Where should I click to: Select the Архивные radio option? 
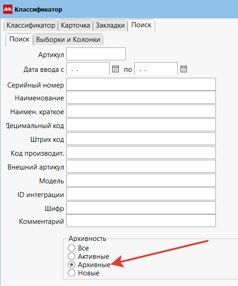tap(71, 264)
